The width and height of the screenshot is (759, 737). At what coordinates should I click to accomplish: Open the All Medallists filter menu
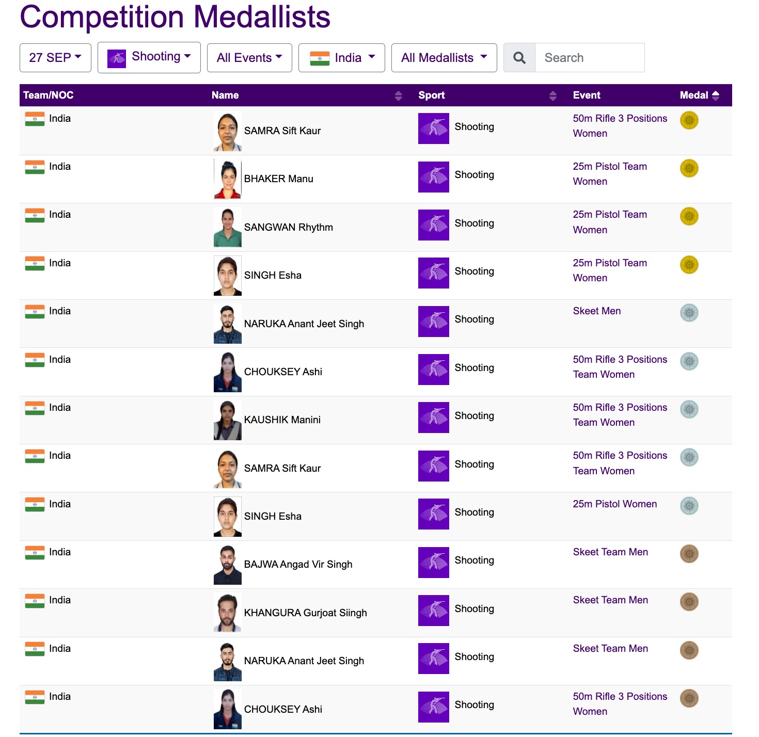click(x=444, y=58)
